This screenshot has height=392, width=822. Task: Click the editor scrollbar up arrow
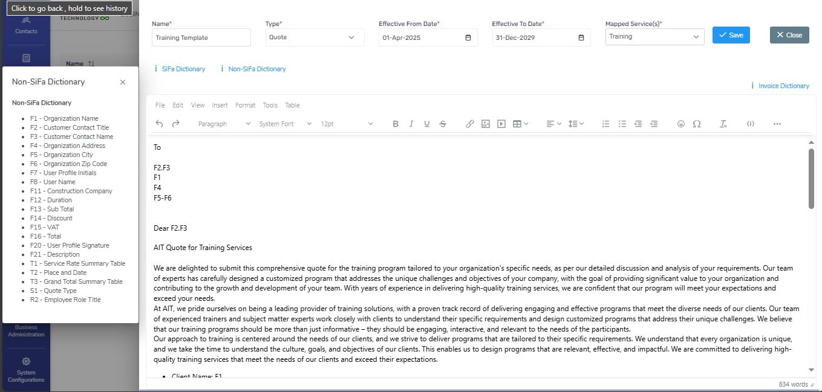pyautogui.click(x=812, y=143)
